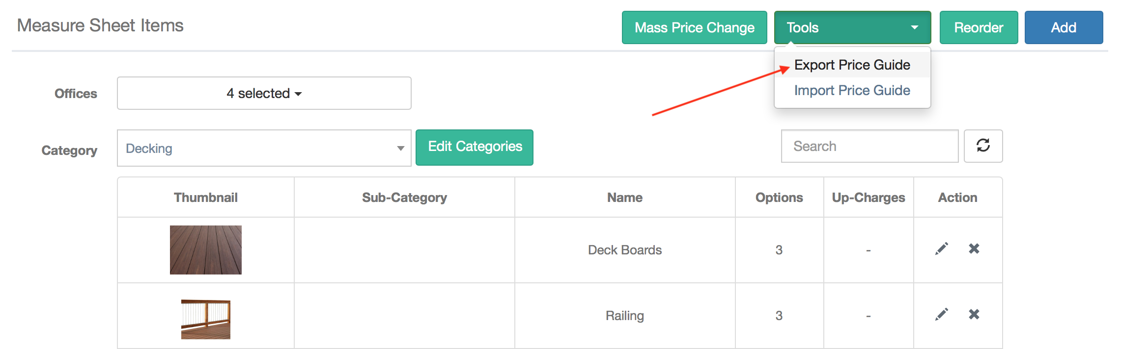Viewport: 1121px width, 349px height.
Task: Click the Up-Charges column header
Action: click(x=869, y=197)
